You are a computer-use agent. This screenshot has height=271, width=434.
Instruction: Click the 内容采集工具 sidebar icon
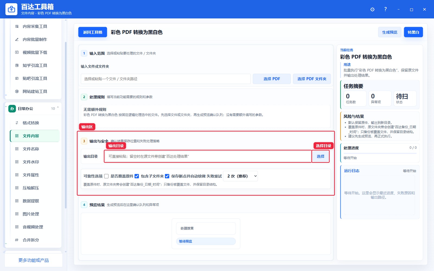17,27
